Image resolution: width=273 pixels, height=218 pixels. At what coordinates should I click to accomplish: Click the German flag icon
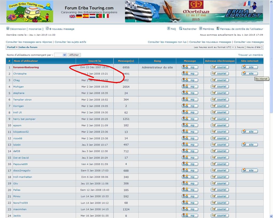[79, 16]
